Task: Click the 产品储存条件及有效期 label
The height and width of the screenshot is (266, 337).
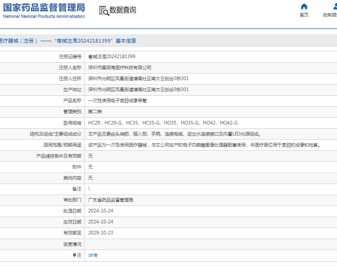Action: [x=59, y=156]
